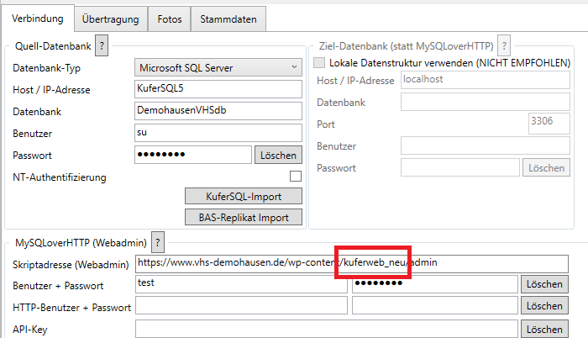
Task: Check Lokale Datenstruktur verwenden option
Action: (319, 62)
